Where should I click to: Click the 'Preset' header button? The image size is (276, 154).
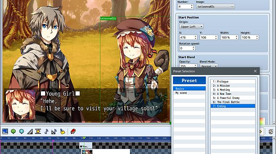point(189,80)
